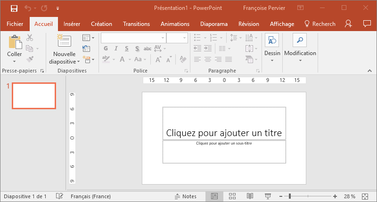Click the Save icon in the title bar
The width and height of the screenshot is (377, 202).
pos(14,8)
